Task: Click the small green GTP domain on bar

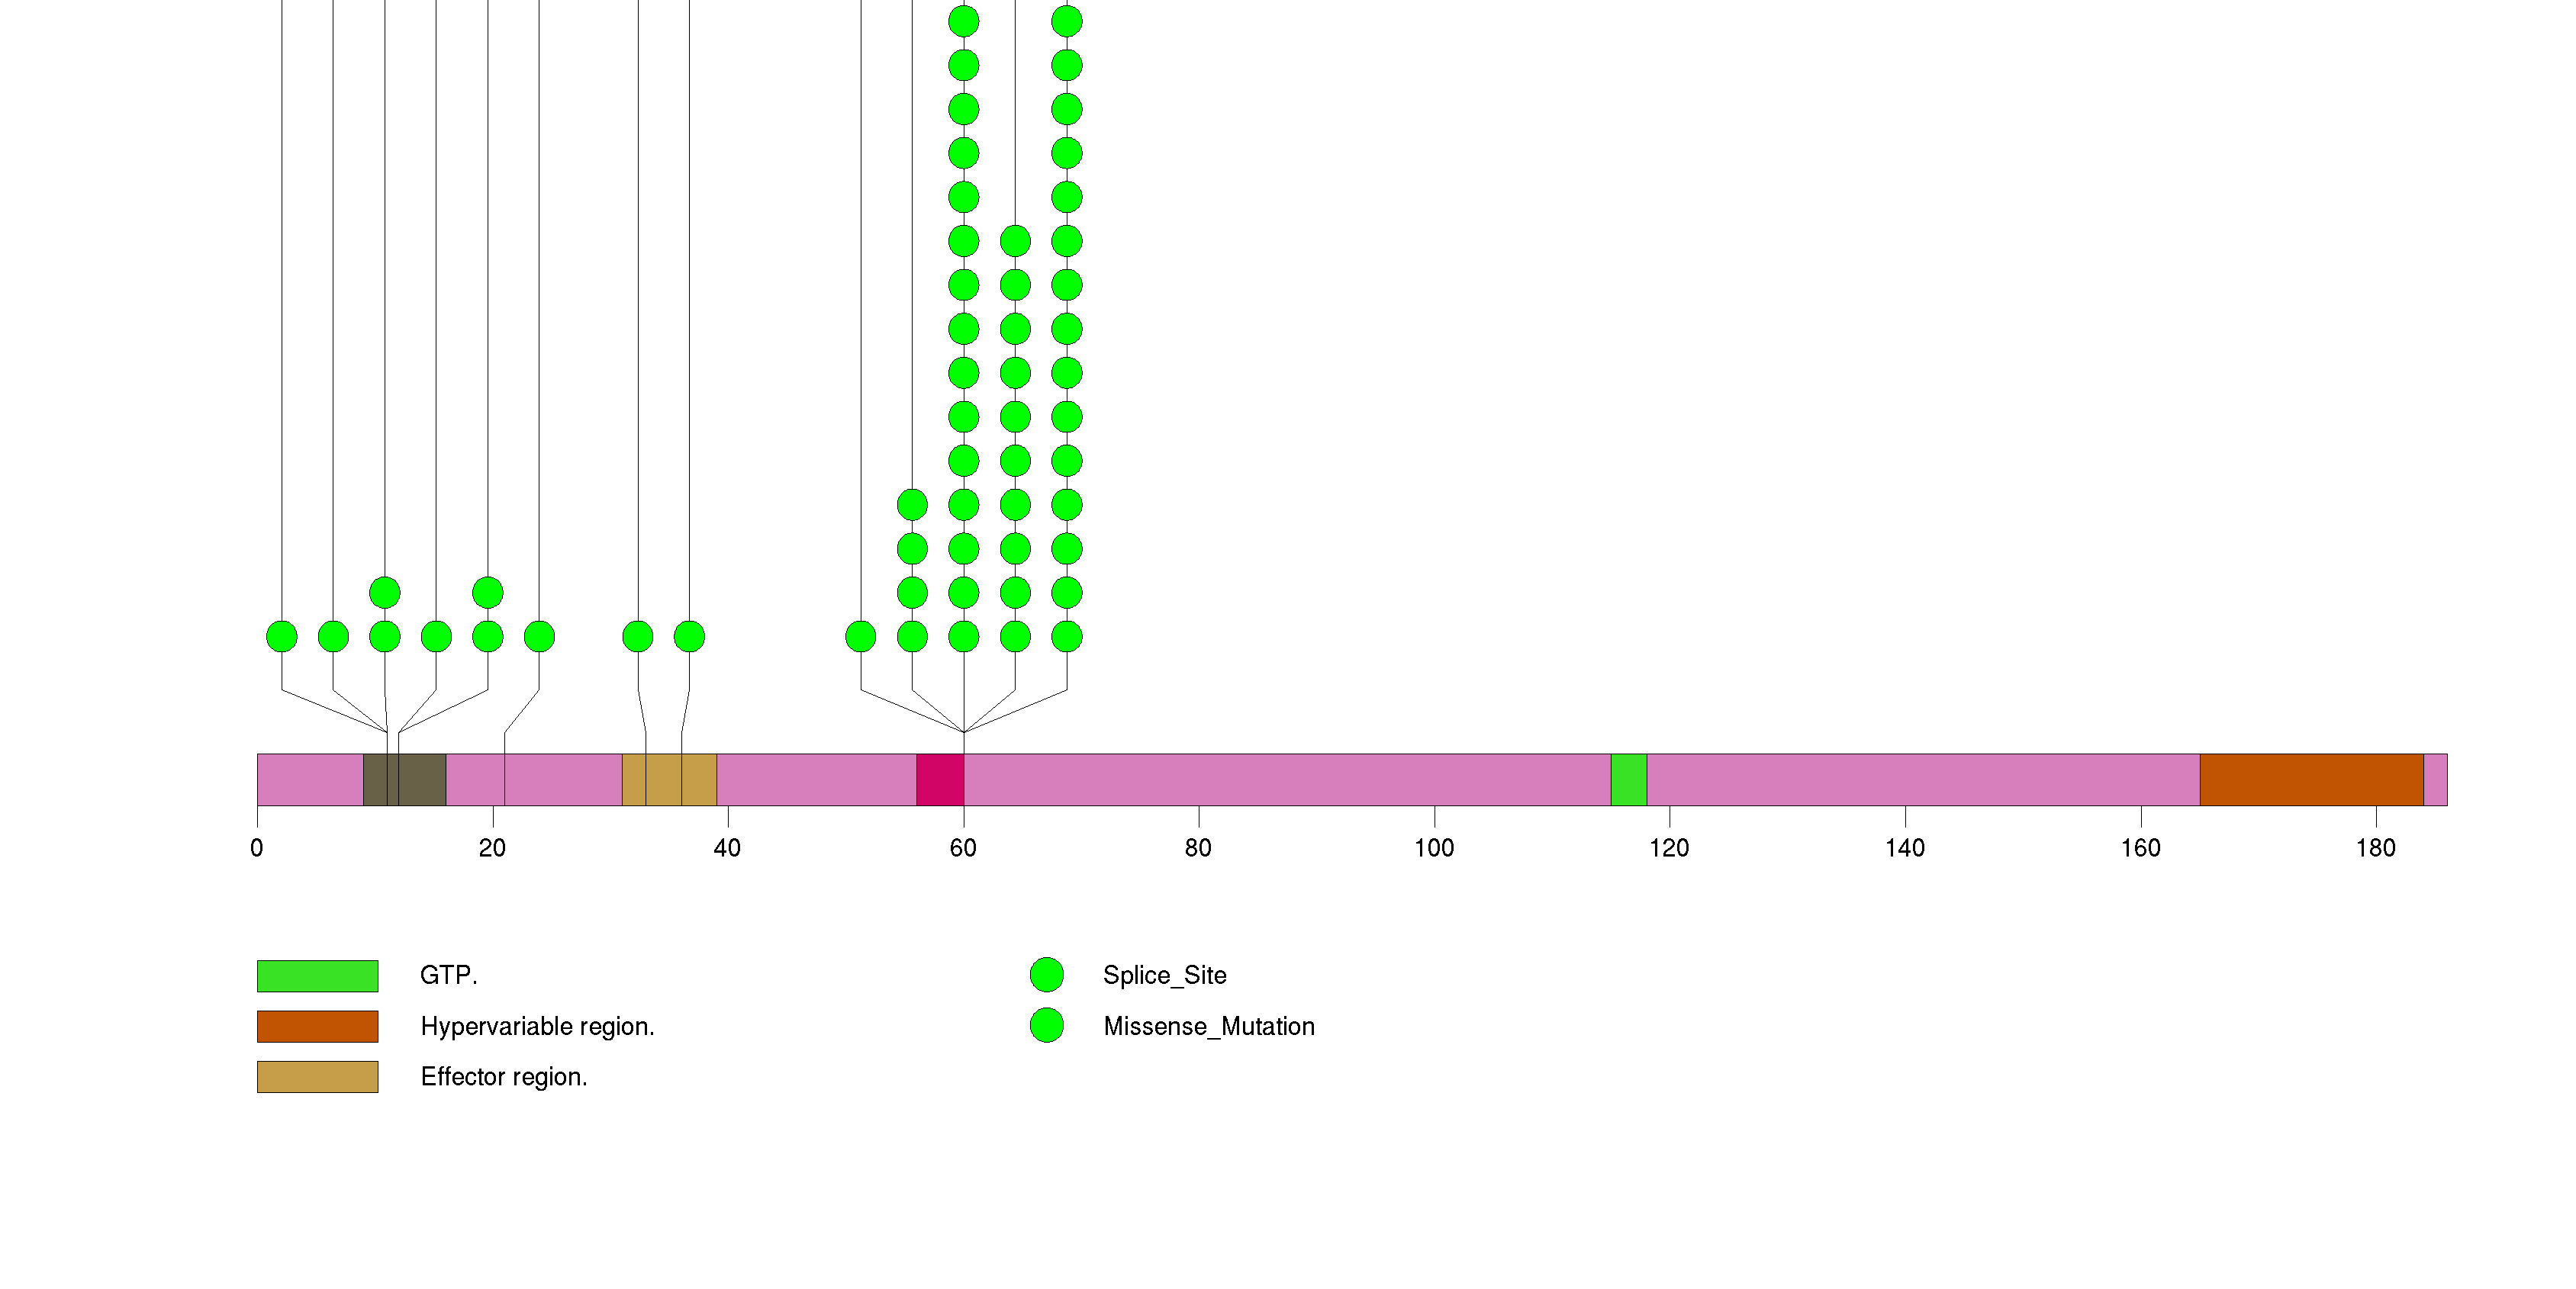Action: (x=1628, y=780)
